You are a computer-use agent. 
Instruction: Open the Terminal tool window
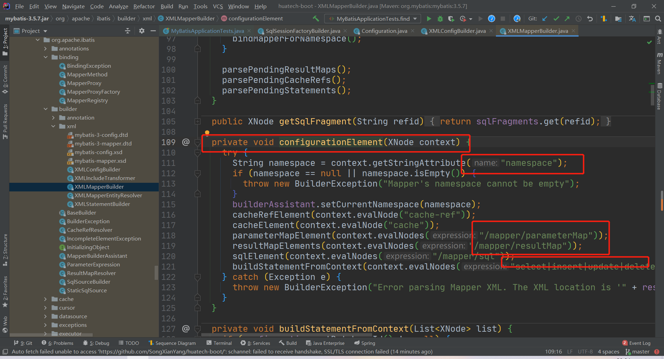pyautogui.click(x=219, y=343)
